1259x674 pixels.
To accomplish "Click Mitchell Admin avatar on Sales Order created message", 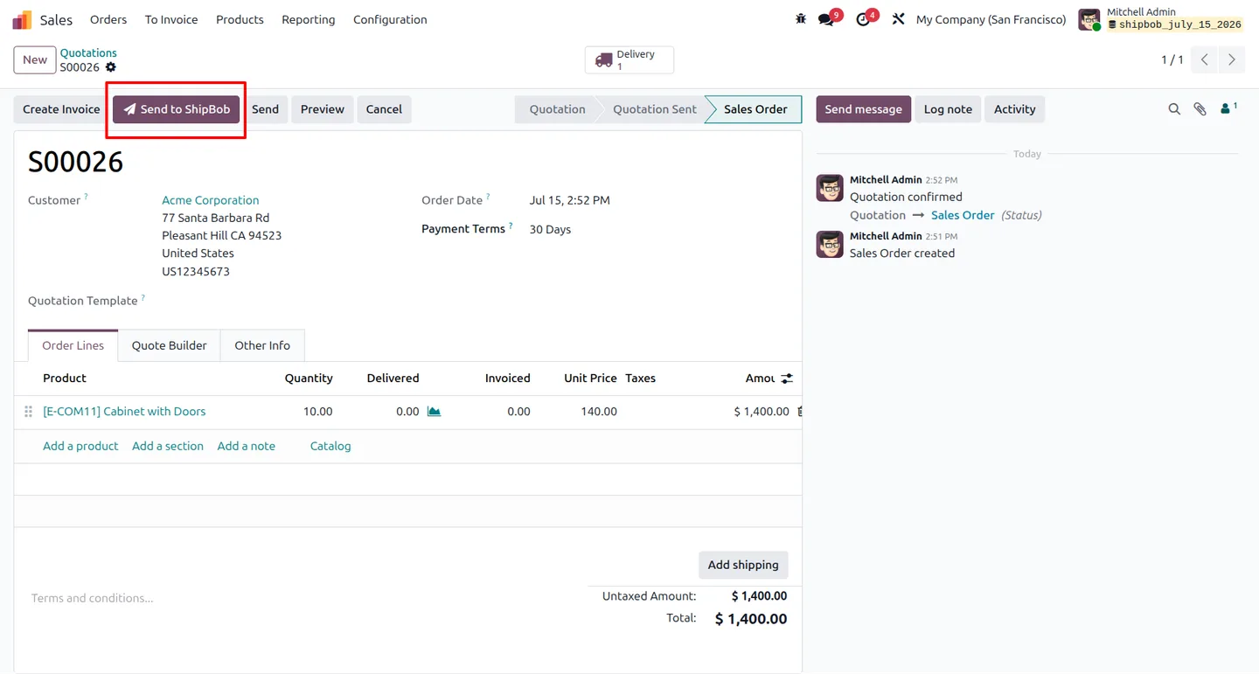I will click(830, 244).
